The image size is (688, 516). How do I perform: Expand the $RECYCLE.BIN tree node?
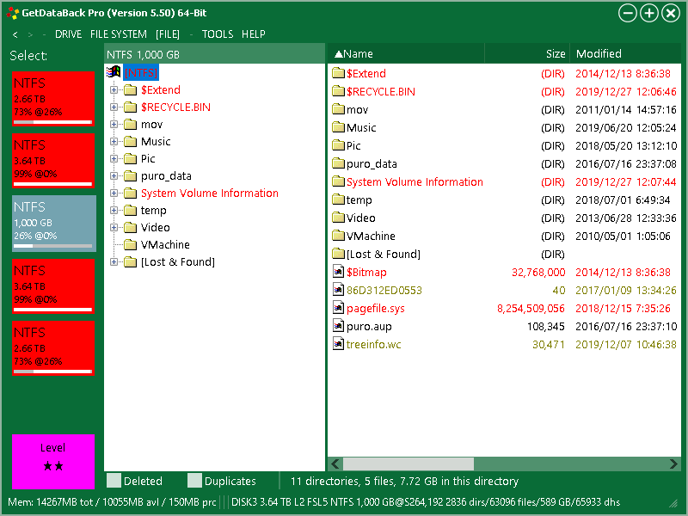114,107
